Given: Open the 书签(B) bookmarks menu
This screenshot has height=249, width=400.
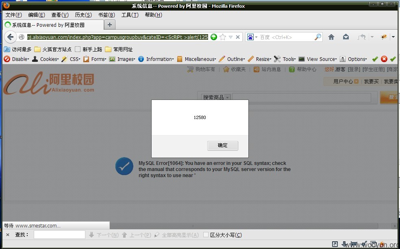Looking at the screenshot, I should 107,15.
